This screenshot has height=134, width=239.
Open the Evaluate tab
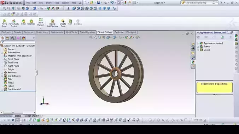119,32
